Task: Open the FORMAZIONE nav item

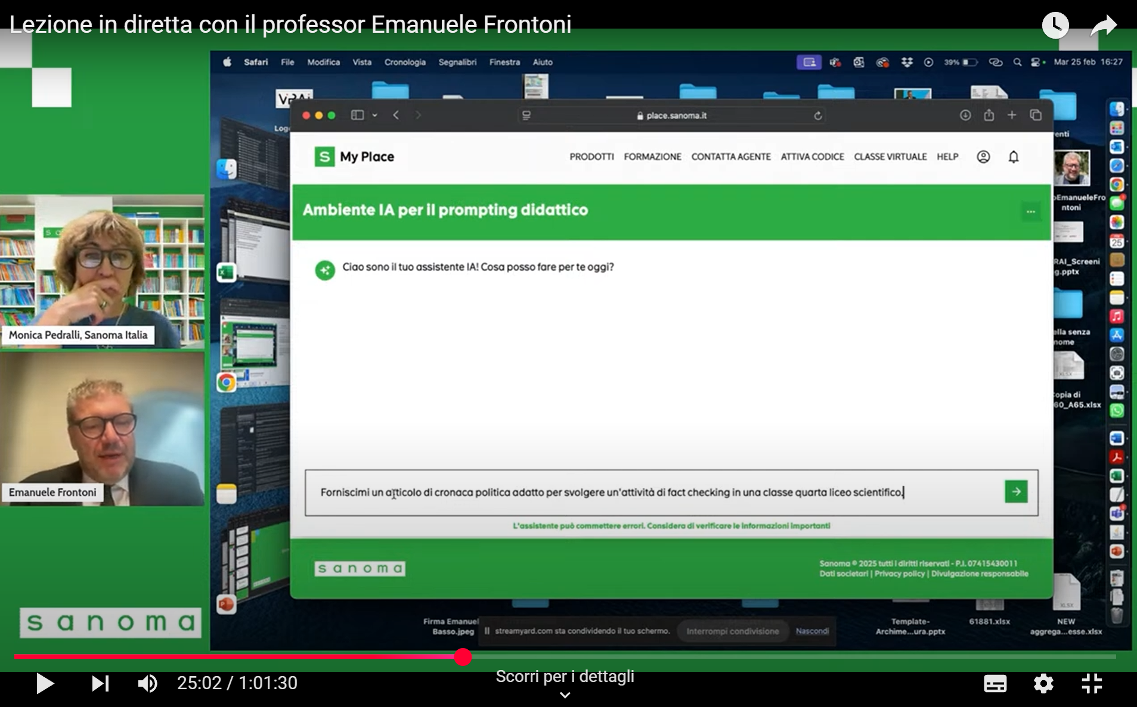Action: [x=652, y=157]
